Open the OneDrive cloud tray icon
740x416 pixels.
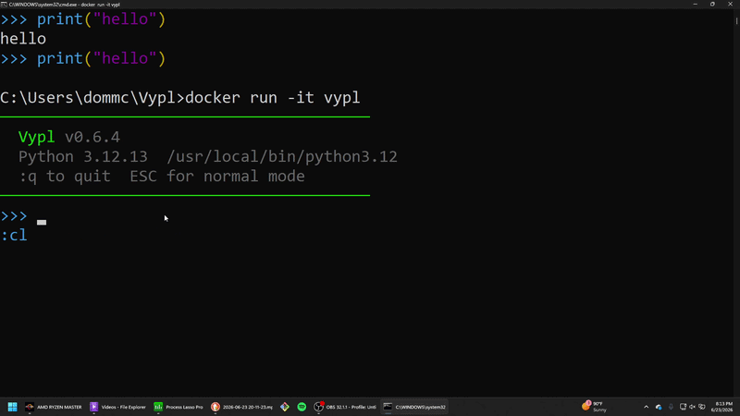pos(659,407)
